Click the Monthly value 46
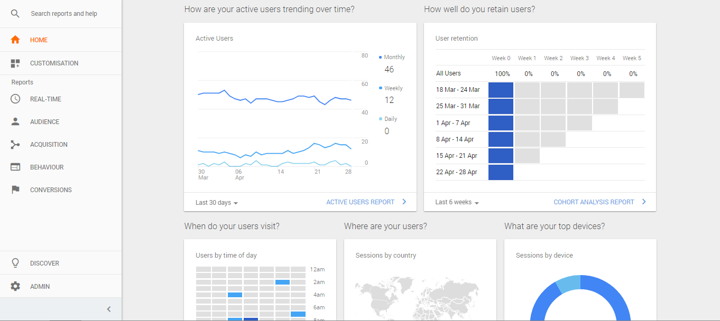 [389, 69]
